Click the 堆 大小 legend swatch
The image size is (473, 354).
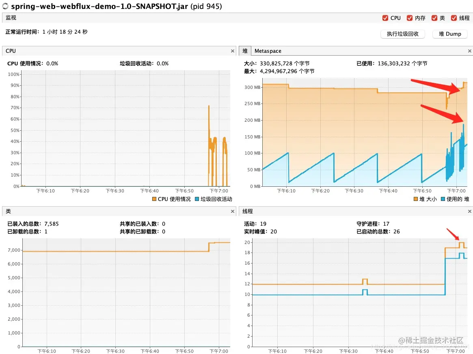pos(416,199)
